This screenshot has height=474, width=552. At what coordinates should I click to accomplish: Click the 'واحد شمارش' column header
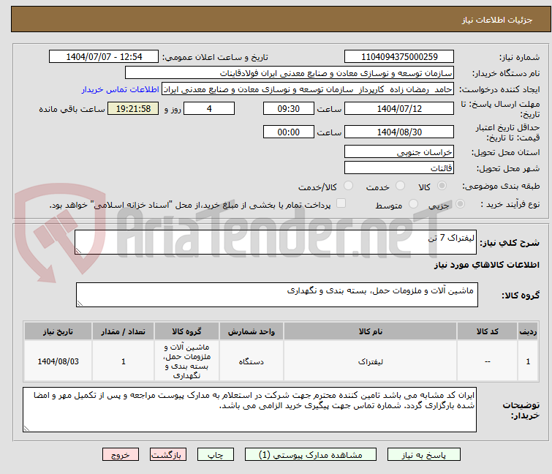pos(252,331)
